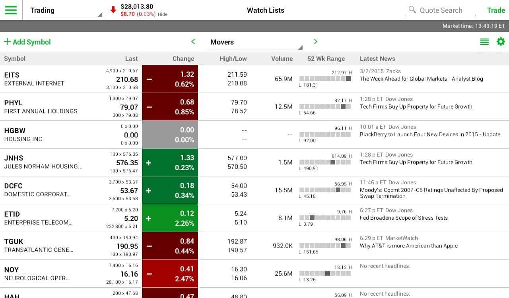Select the EITS symbol row
Image resolution: width=509 pixels, height=298 pixels.
click(x=254, y=79)
